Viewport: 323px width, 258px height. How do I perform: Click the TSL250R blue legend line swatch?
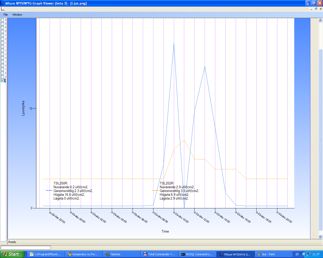coord(49,191)
